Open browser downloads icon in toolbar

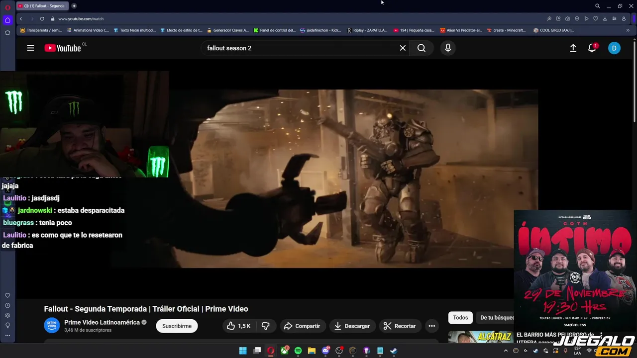(x=605, y=19)
